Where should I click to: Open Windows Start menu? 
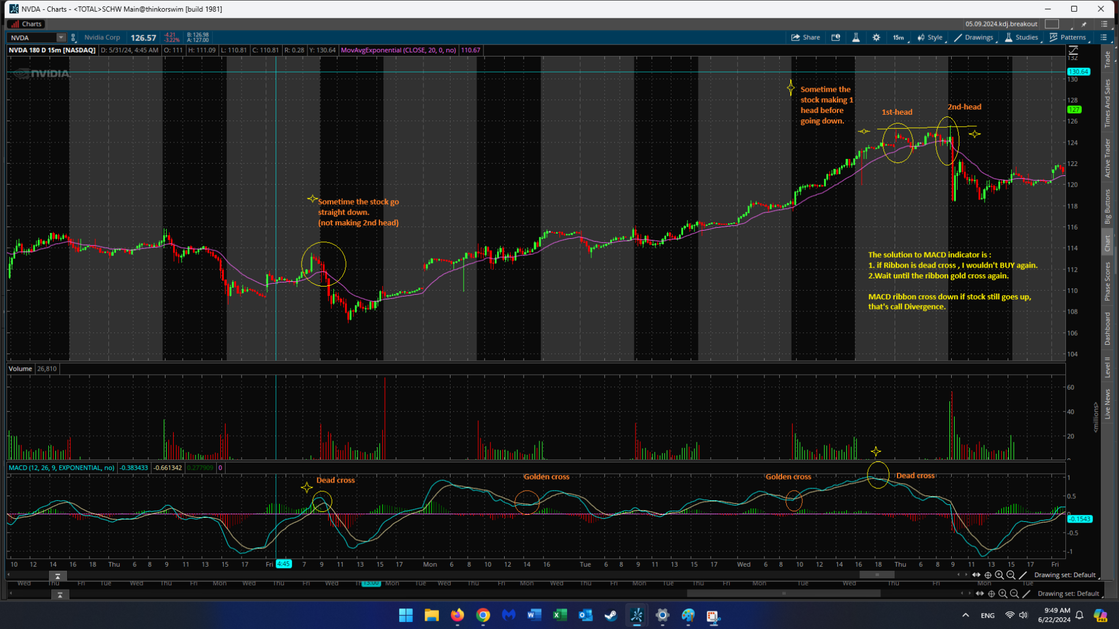(x=406, y=615)
